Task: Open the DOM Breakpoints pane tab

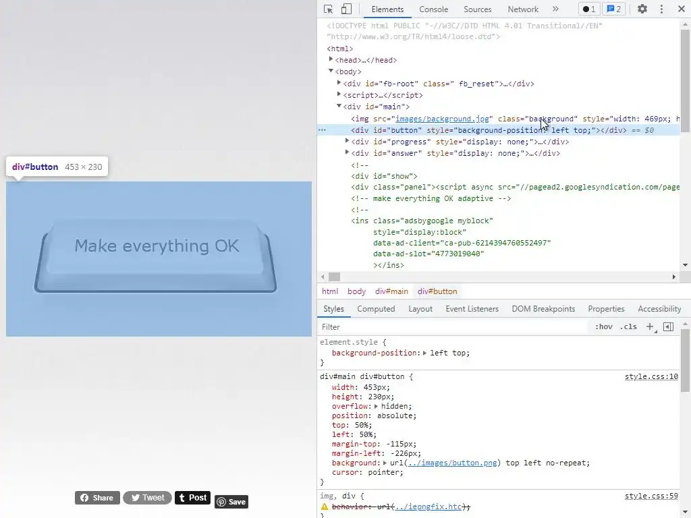Action: 543,309
